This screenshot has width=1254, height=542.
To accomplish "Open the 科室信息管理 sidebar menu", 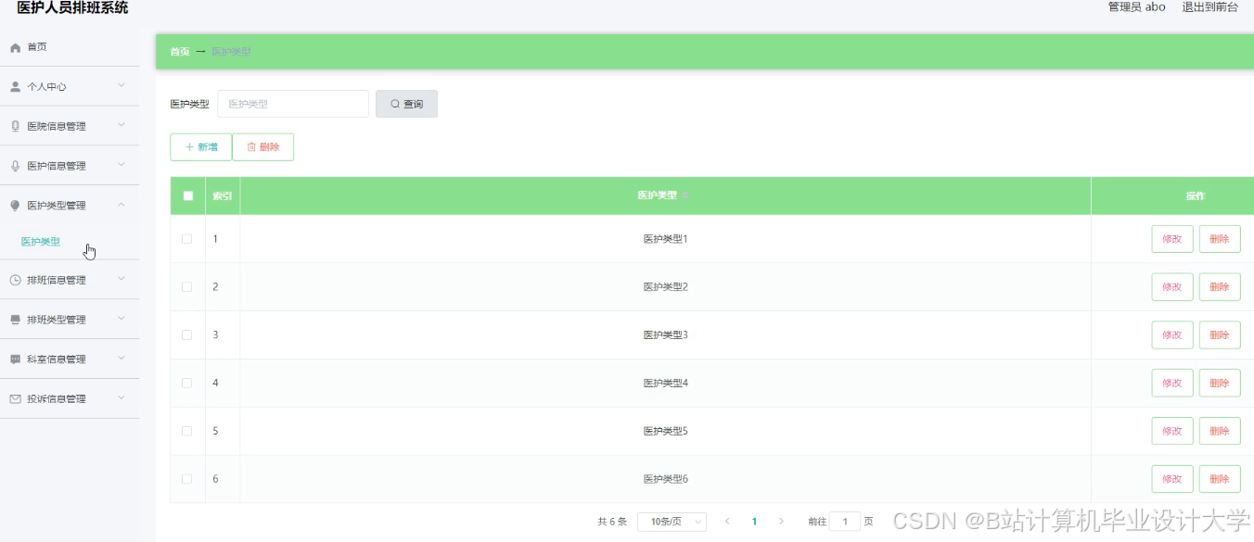I will (x=70, y=359).
